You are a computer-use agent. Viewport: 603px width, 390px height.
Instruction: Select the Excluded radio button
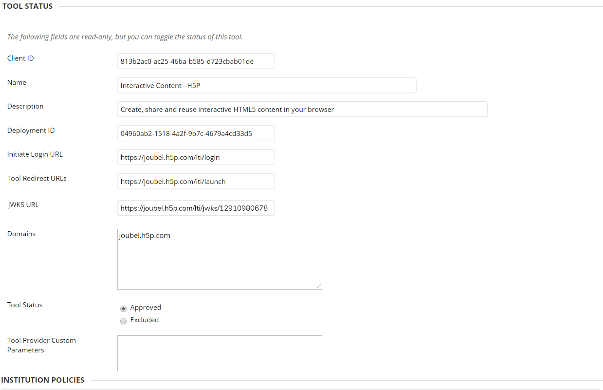124,321
